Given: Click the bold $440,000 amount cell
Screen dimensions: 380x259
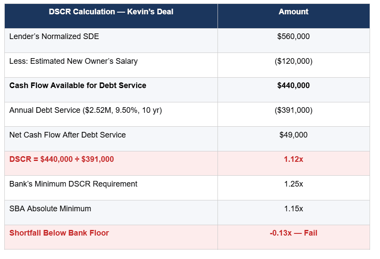Looking at the screenshot, I should coord(293,85).
